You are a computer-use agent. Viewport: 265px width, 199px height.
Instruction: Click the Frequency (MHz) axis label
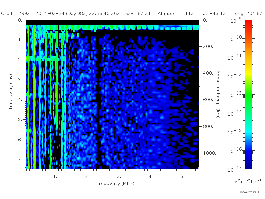115,184
